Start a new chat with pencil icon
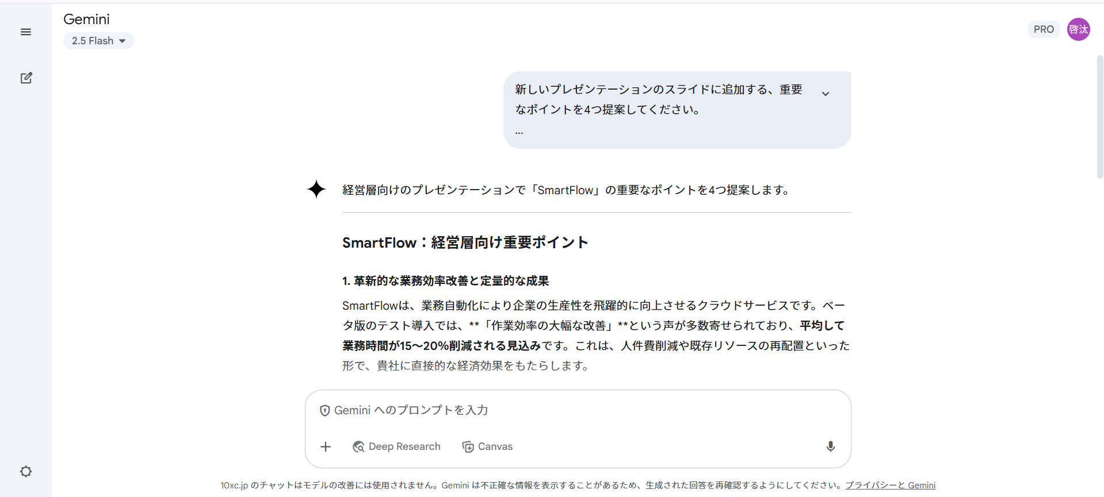1104x497 pixels. click(x=26, y=78)
